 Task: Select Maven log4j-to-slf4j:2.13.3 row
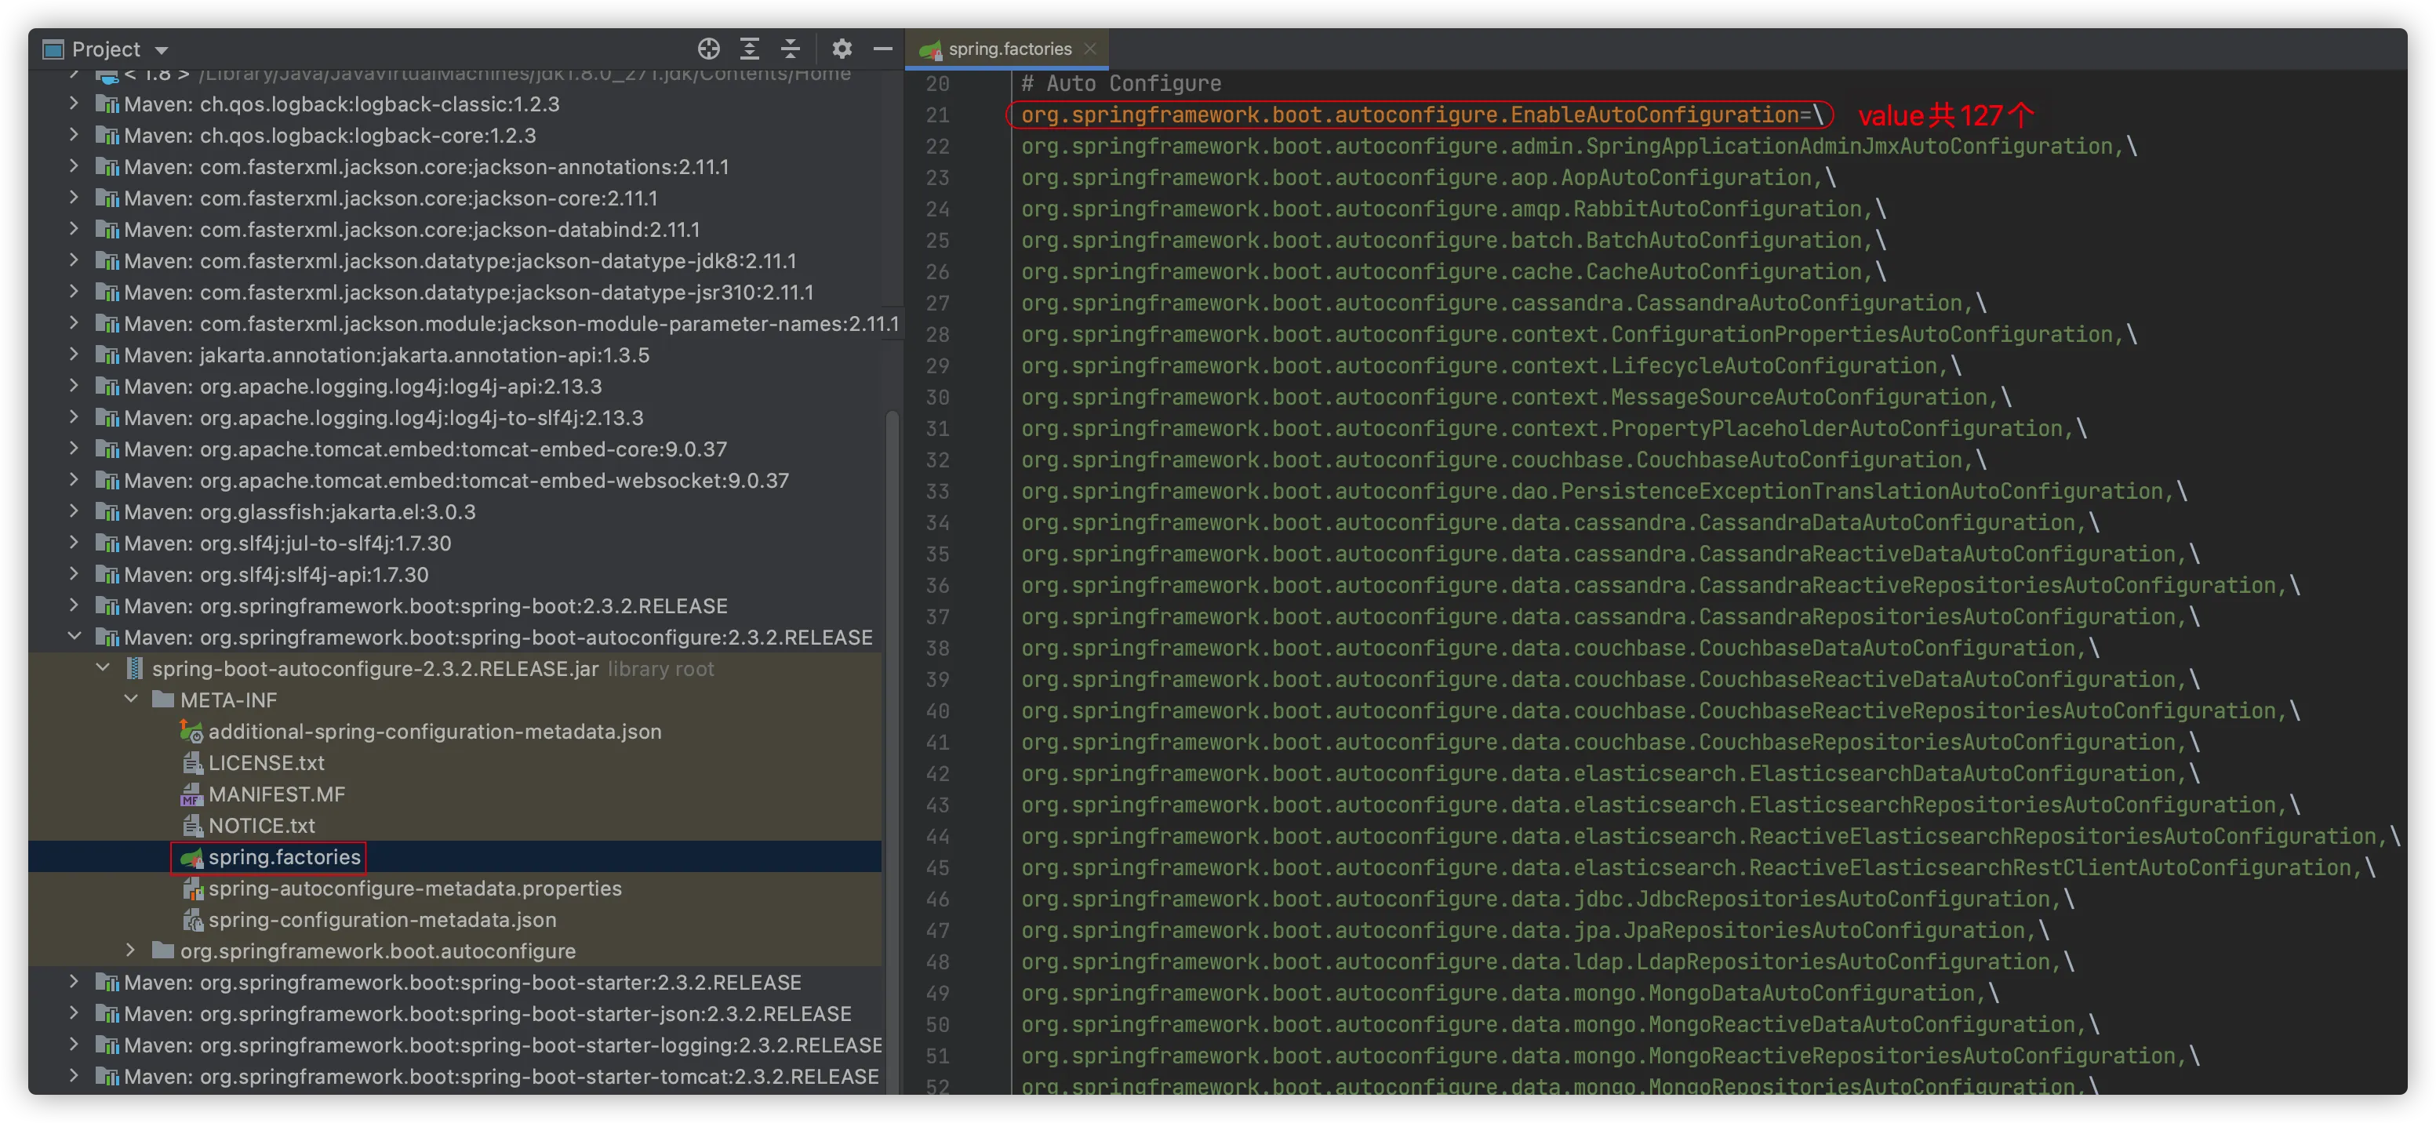tap(455, 418)
